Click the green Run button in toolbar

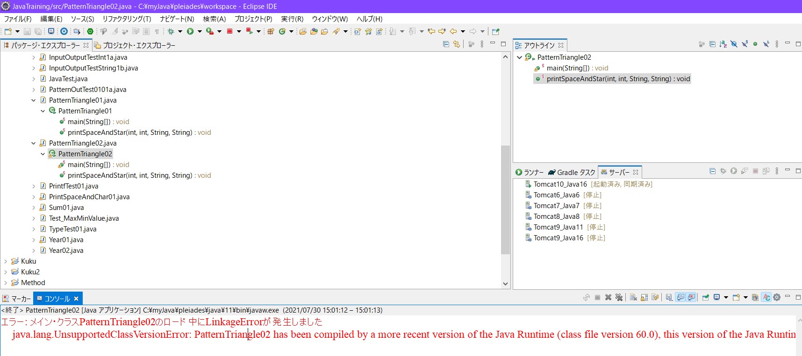click(190, 31)
